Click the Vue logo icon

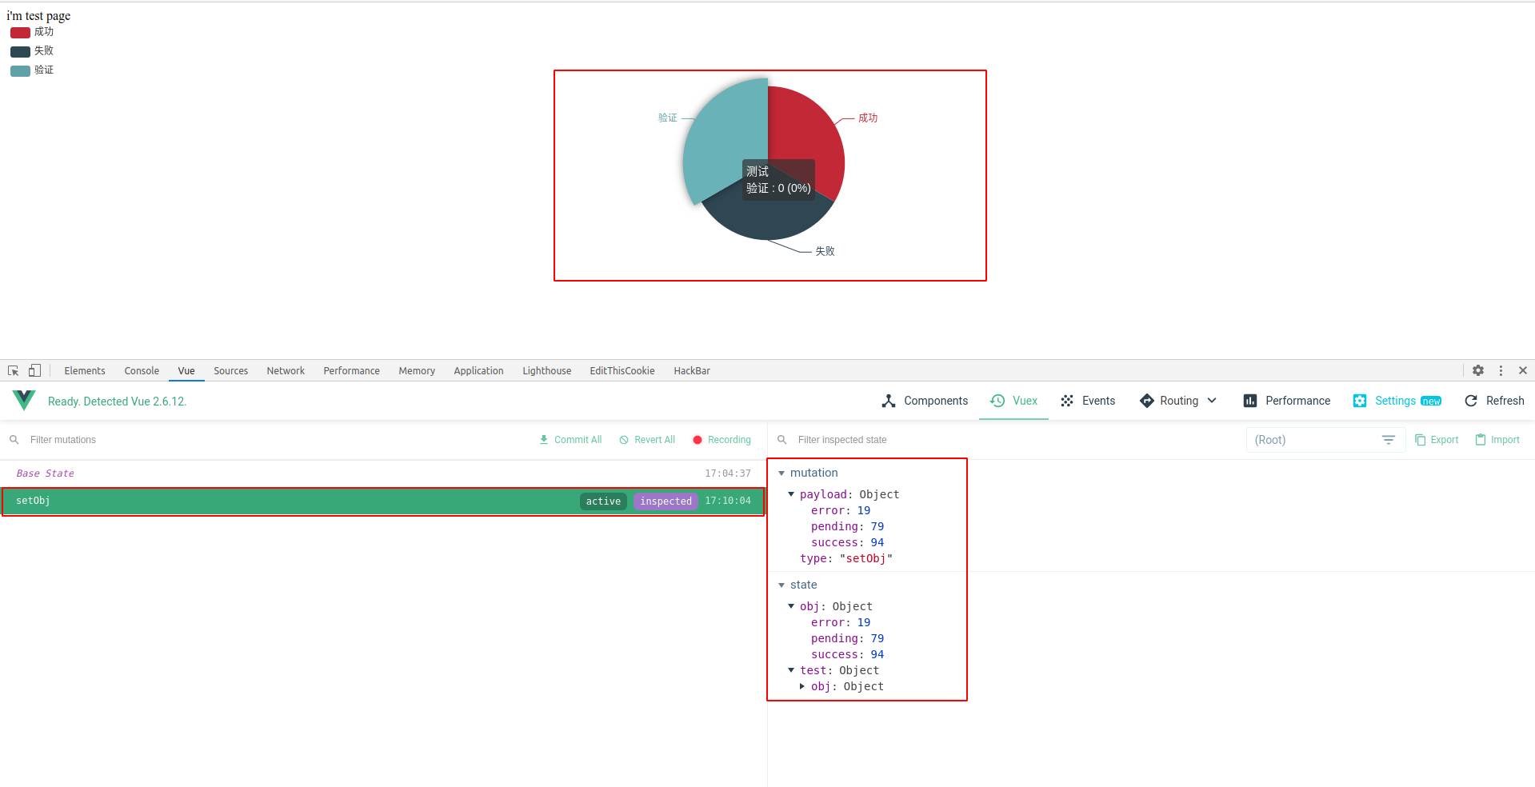(x=24, y=400)
